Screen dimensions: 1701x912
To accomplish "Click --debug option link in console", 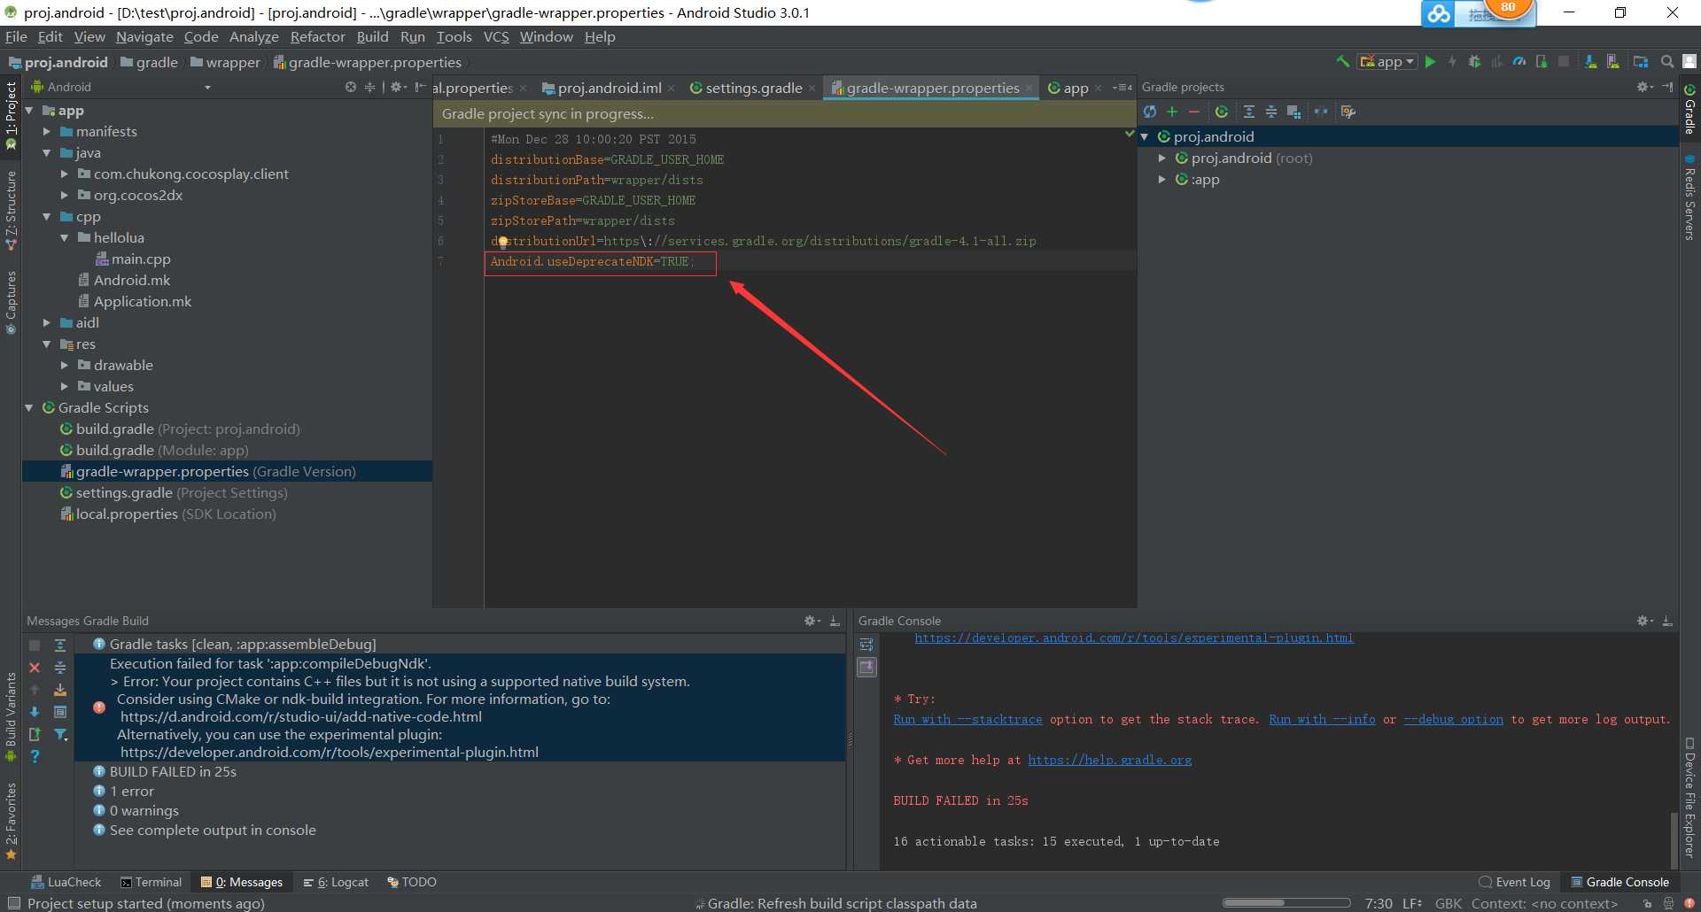I will tap(1453, 720).
